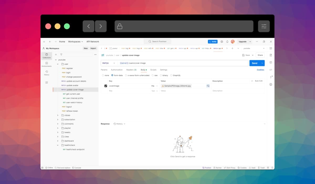Open a new request tab with the plus icon
This screenshot has height=184, width=315.
pyautogui.click(x=232, y=48)
